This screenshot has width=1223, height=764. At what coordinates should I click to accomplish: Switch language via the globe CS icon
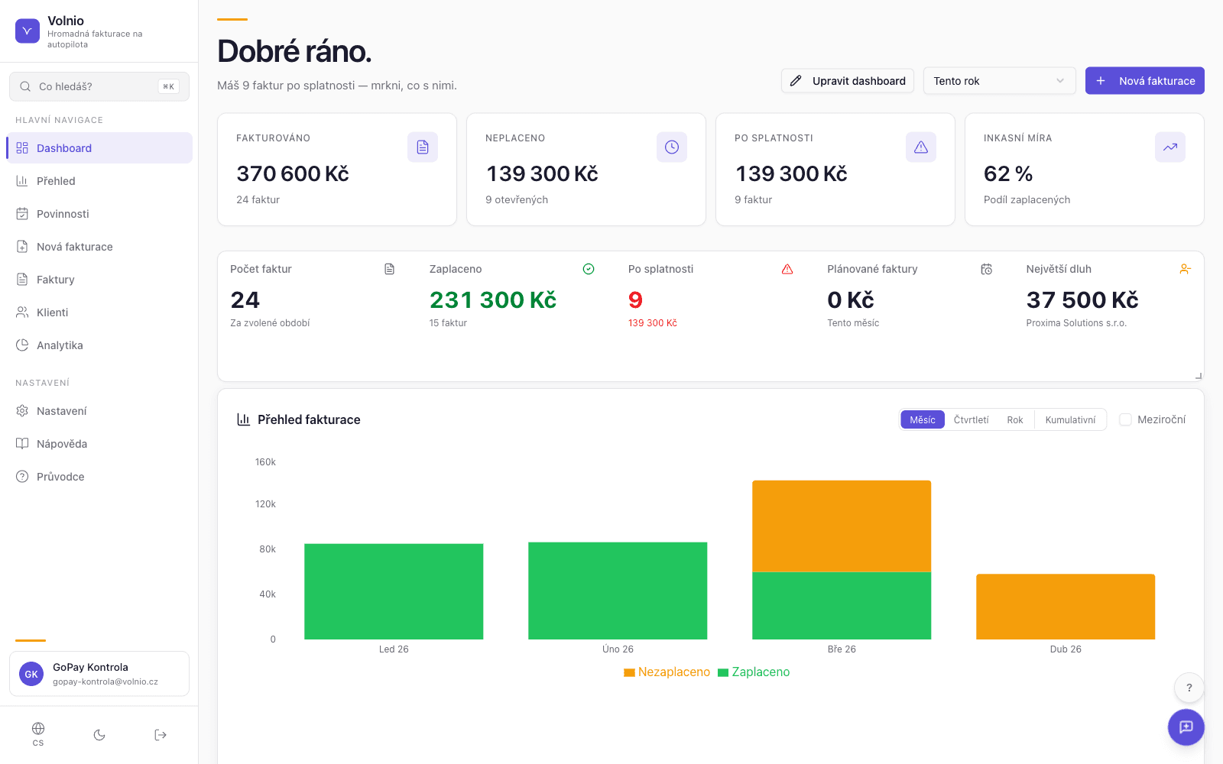click(38, 734)
